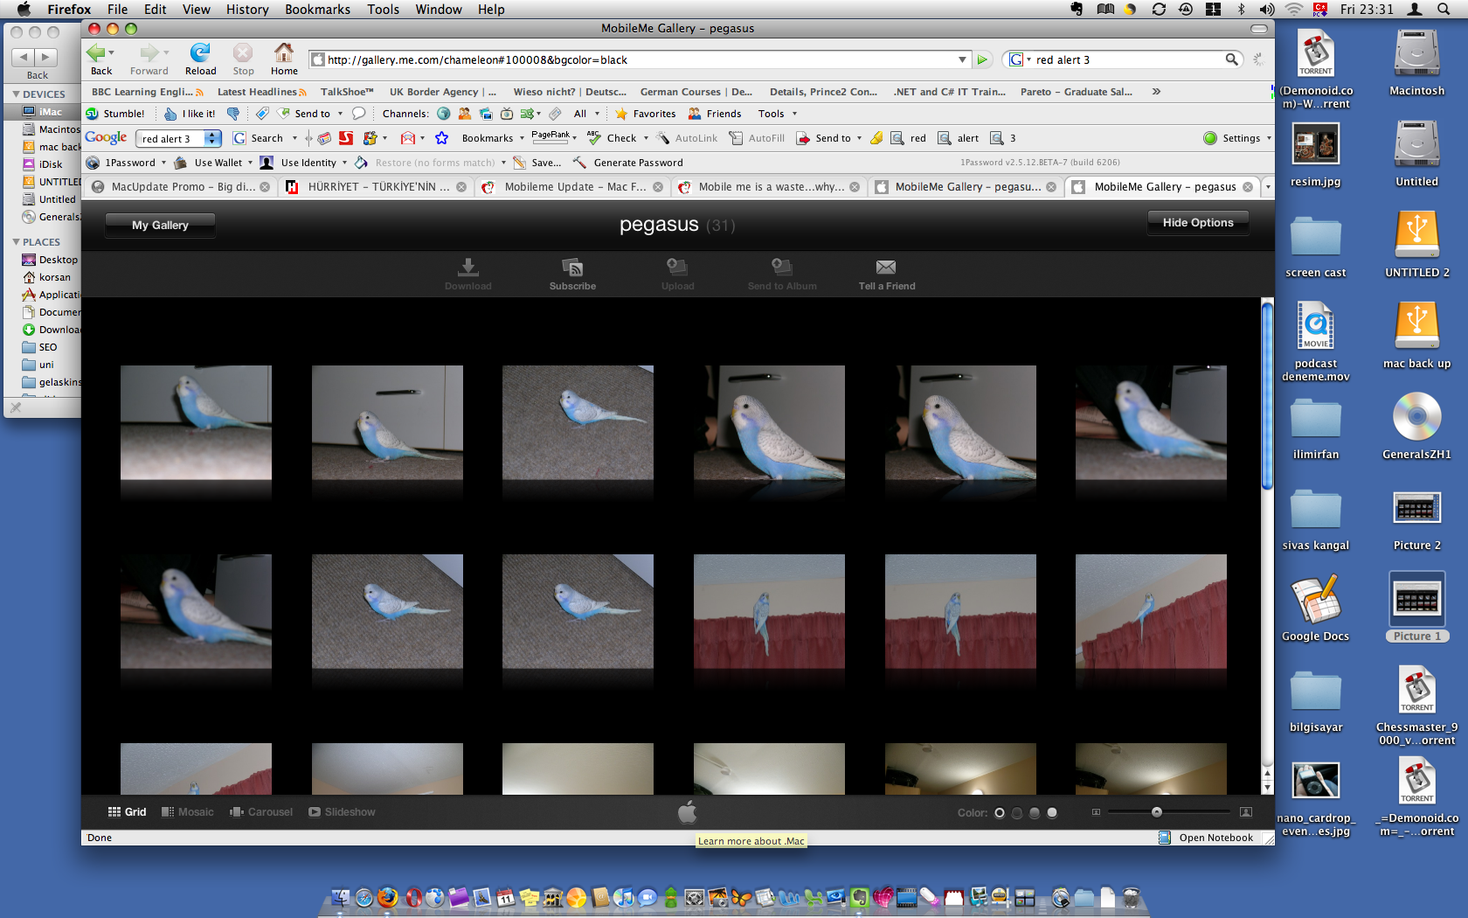Open the History menu
The width and height of the screenshot is (1468, 918).
click(x=247, y=10)
